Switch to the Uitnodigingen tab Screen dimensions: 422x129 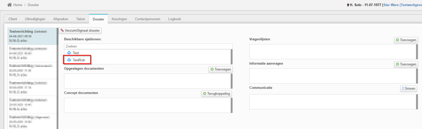pyautogui.click(x=35, y=19)
